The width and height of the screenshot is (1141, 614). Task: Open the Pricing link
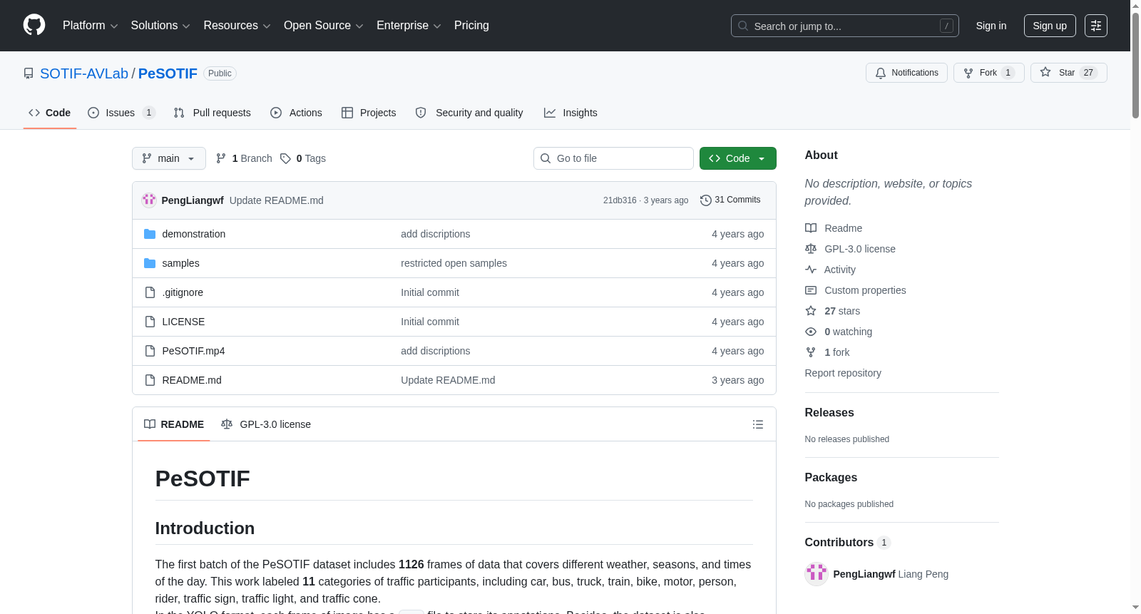[x=471, y=26]
